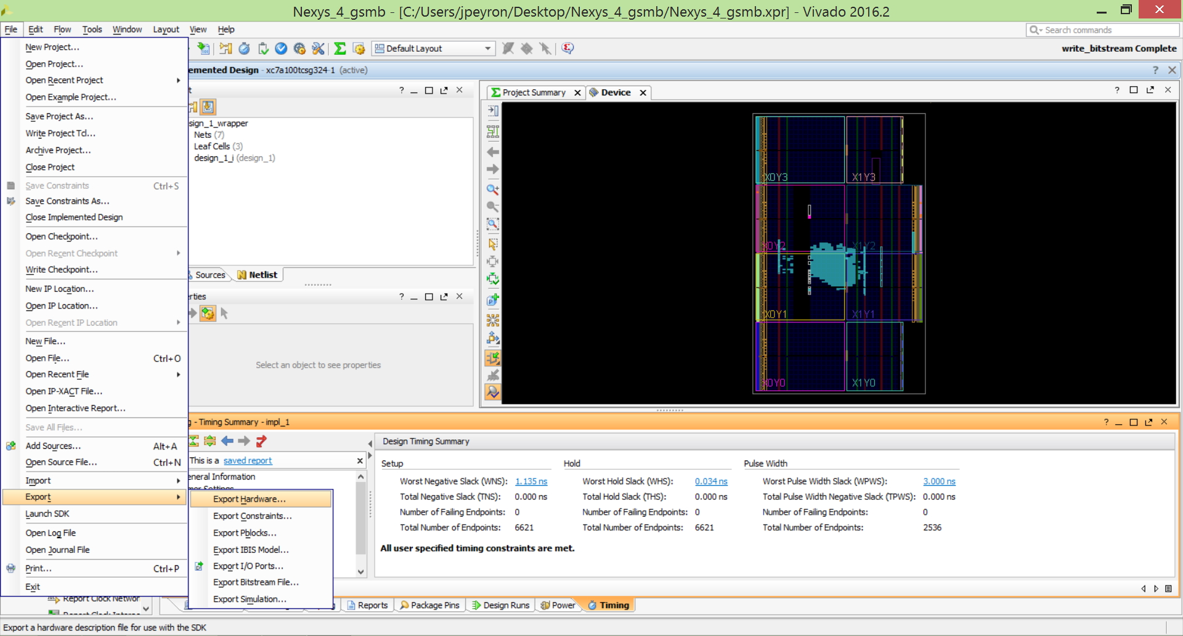This screenshot has height=636, width=1183.
Task: Toggle the highlighted bottom Device toolbar button
Action: (493, 392)
